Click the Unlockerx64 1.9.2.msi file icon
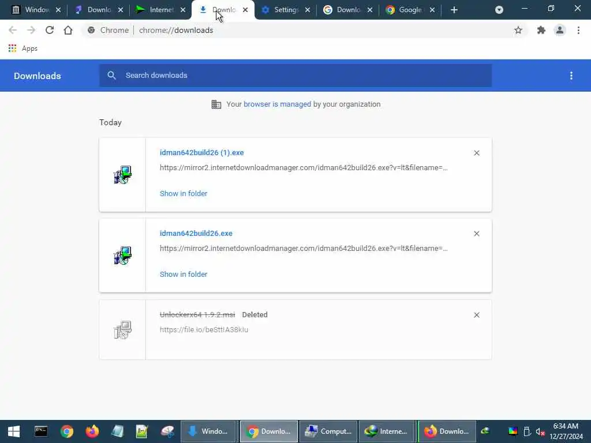Viewport: 591px width, 443px height. 122,330
